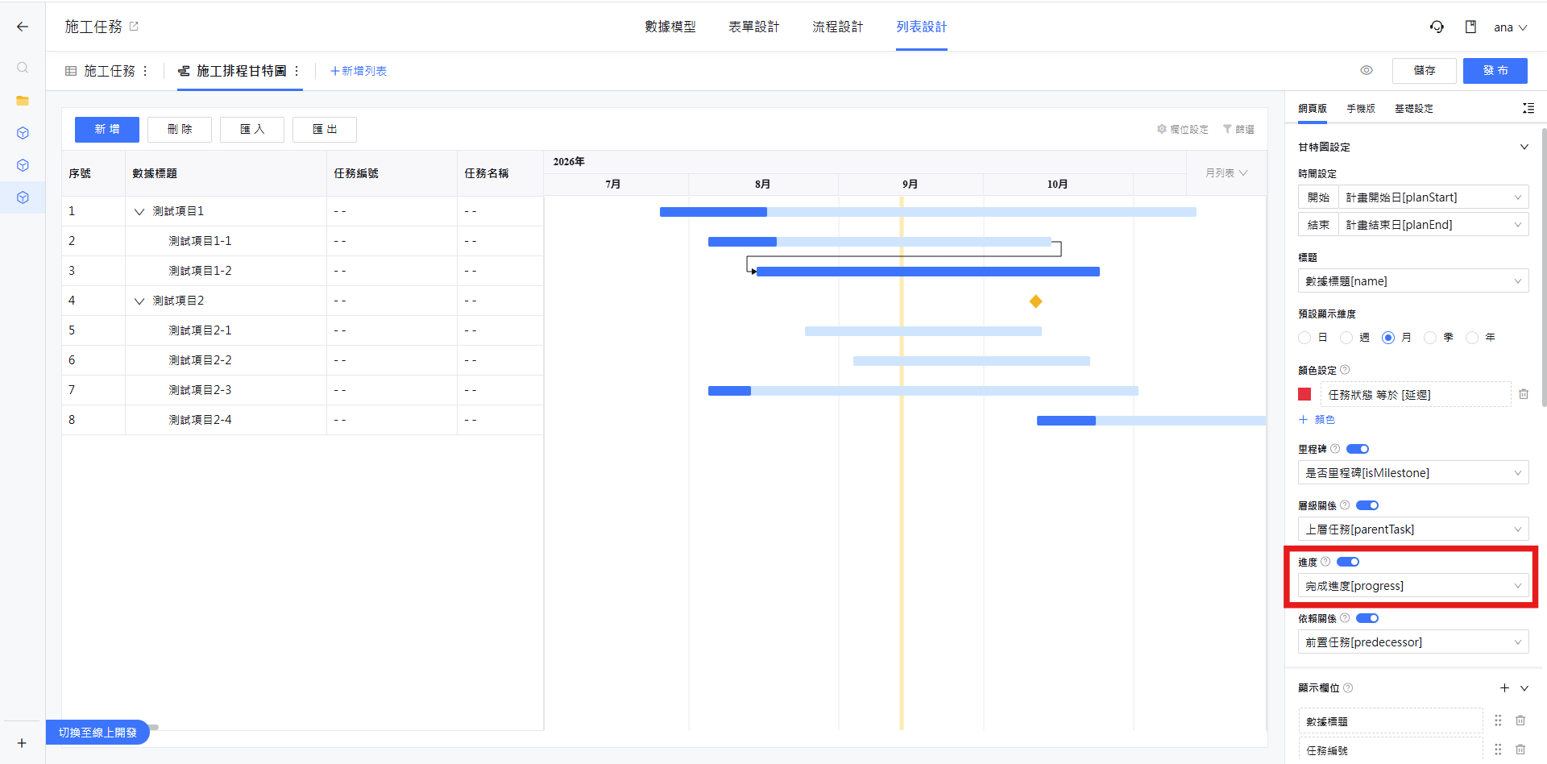The image size is (1547, 764).
Task: Click the 匯入 button
Action: pos(252,129)
